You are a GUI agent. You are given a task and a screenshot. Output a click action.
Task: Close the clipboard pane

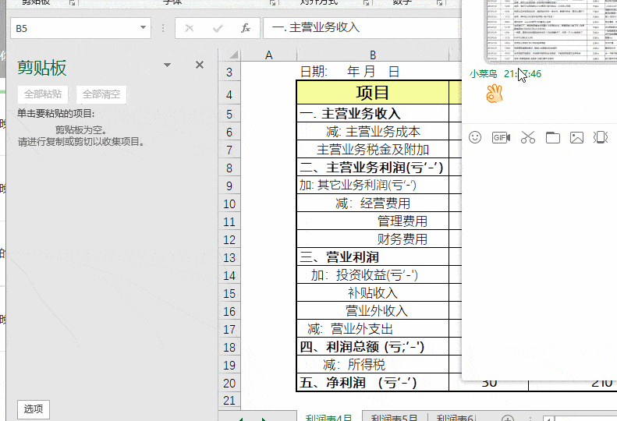click(200, 65)
